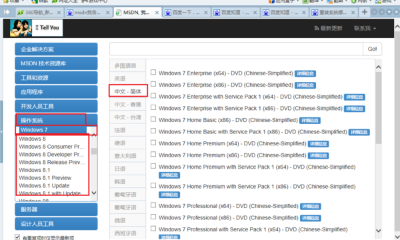Viewport: 400px width, 240px height.
Task: Expand the 应用程序 category
Action: coord(56,92)
